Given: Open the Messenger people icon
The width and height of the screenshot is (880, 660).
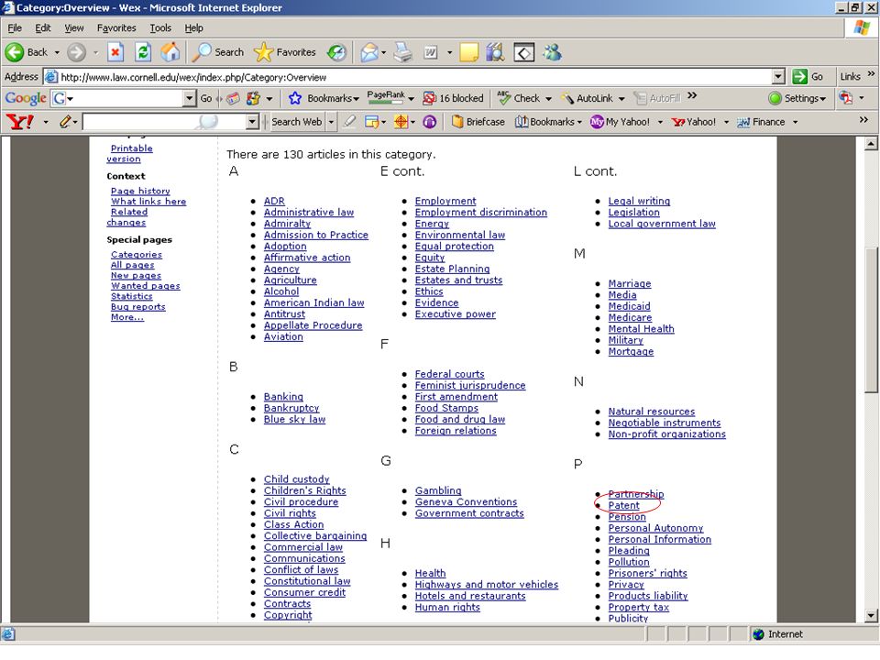Looking at the screenshot, I should coord(552,52).
